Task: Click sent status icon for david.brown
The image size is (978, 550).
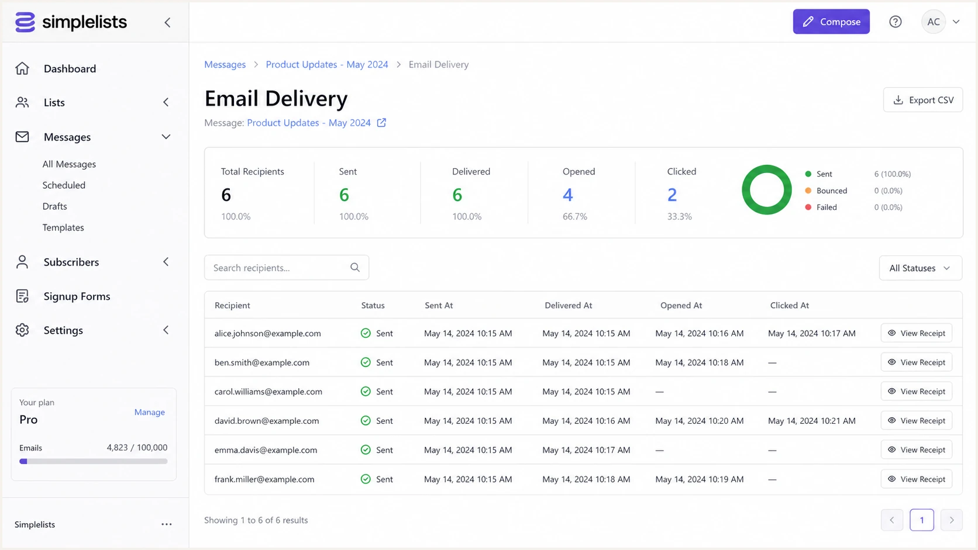Action: coord(366,421)
